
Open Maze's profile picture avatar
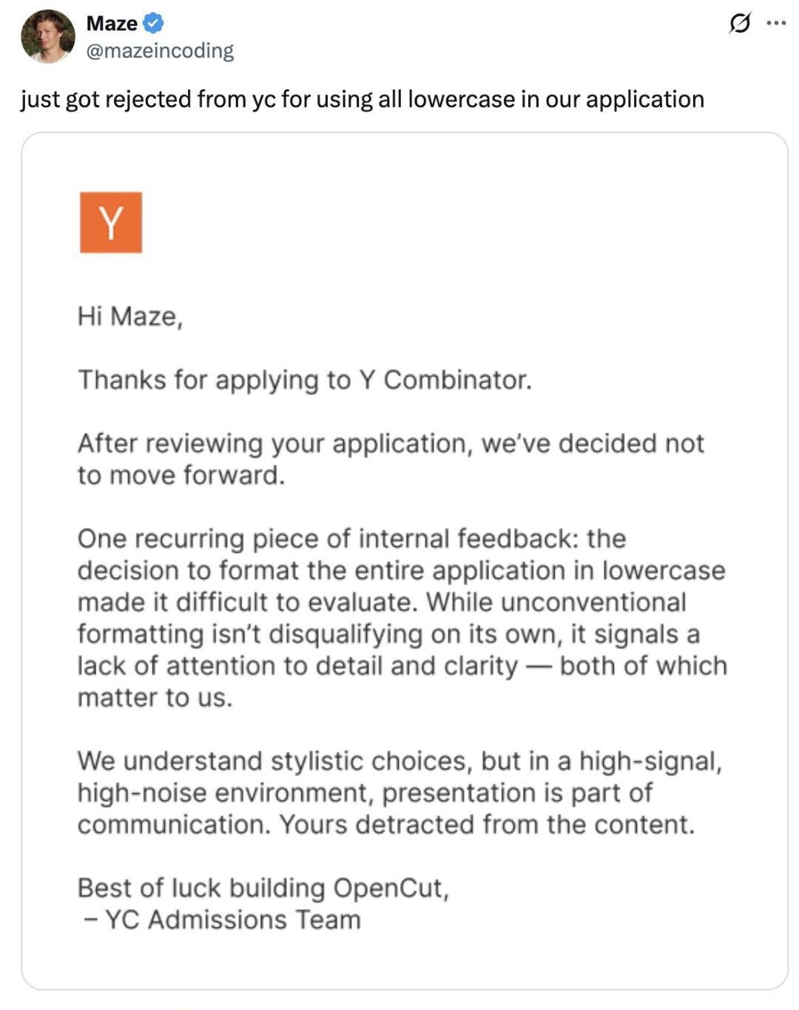48,36
